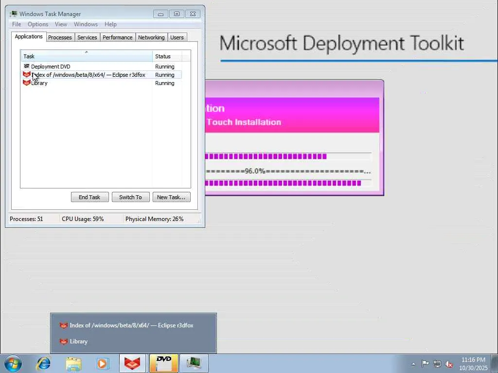Click the fox icon beside Library in popup
Image resolution: width=498 pixels, height=373 pixels.
[x=64, y=341]
